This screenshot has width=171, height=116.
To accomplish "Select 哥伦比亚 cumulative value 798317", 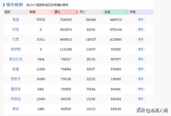I will (66, 59).
